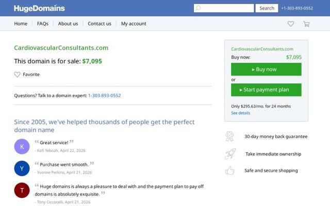
Task: Click Start payment plan button
Action: (x=266, y=90)
